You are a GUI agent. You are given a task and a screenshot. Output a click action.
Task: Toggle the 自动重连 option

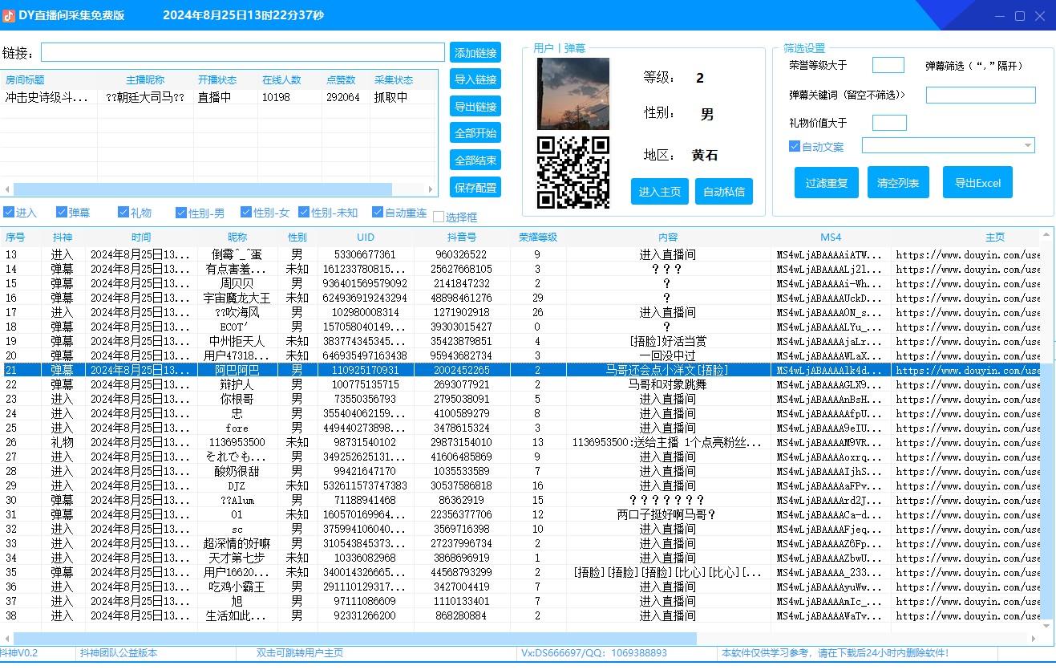point(377,212)
